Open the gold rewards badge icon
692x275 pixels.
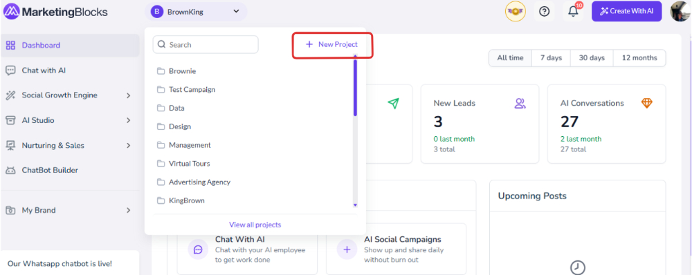(515, 12)
